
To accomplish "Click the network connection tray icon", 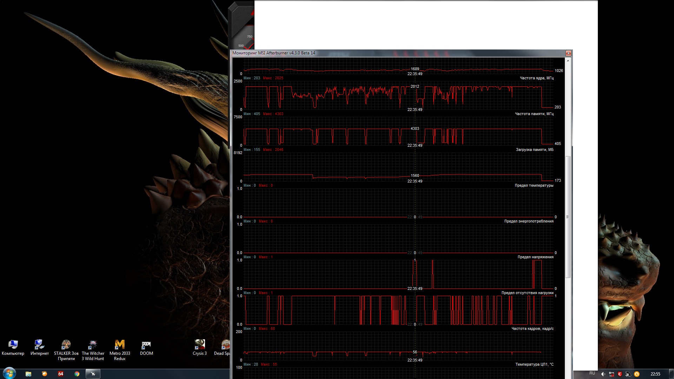I will click(x=612, y=374).
